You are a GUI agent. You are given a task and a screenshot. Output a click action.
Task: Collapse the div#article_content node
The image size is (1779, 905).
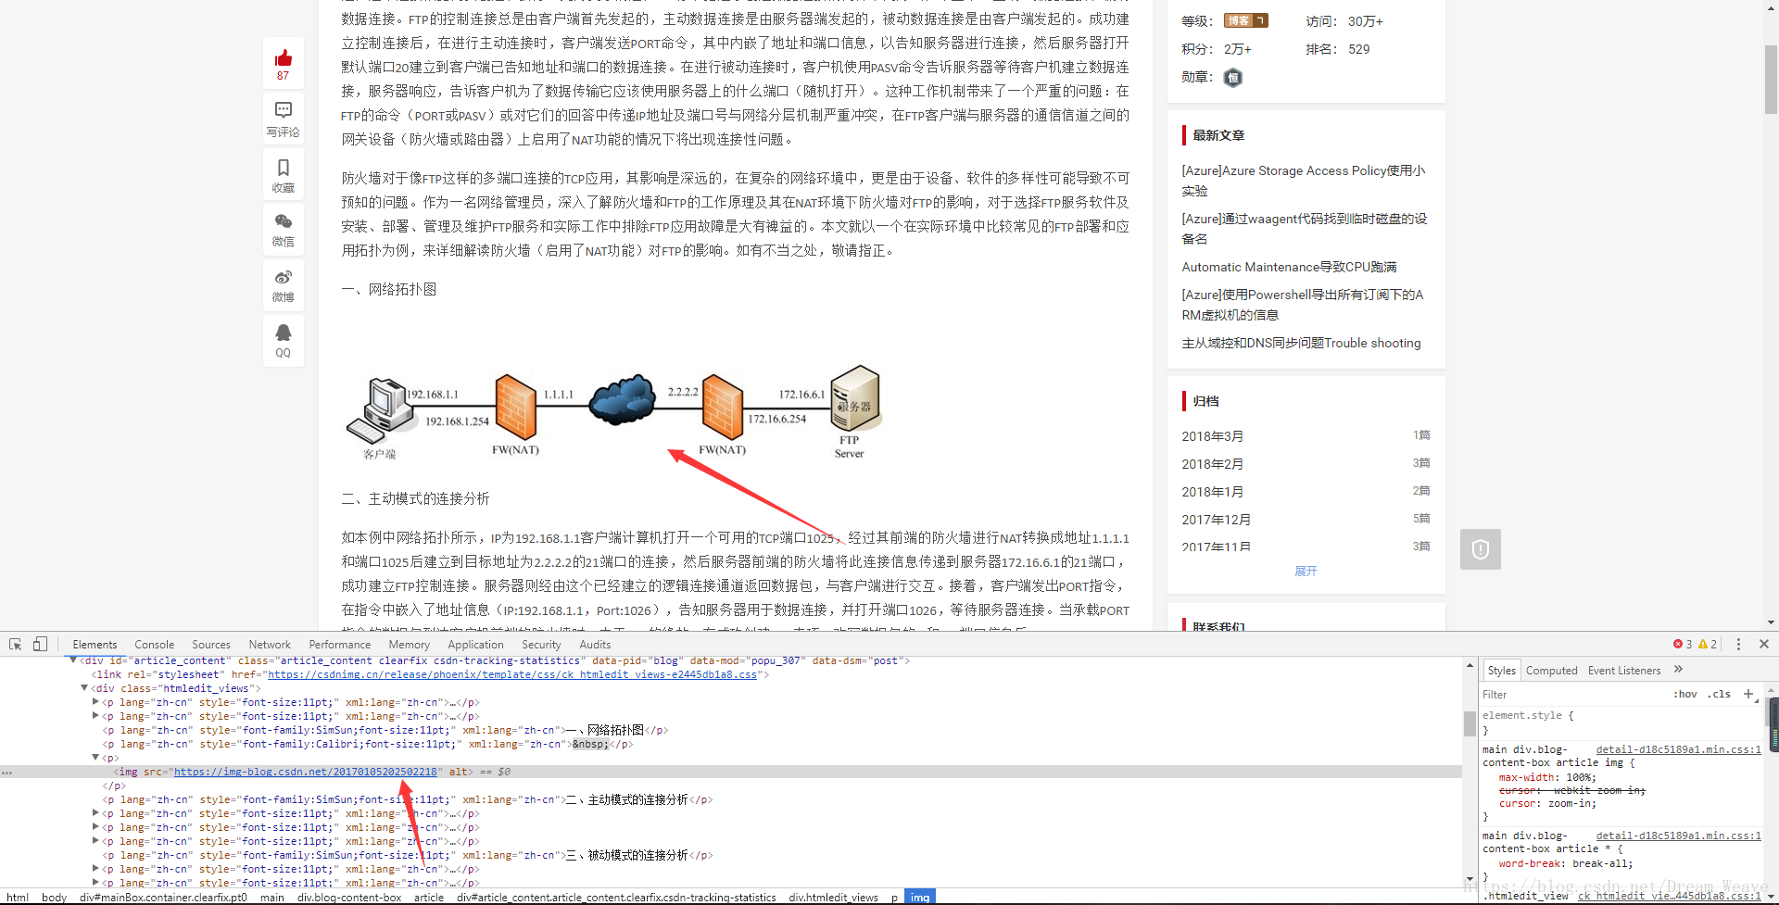point(73,660)
